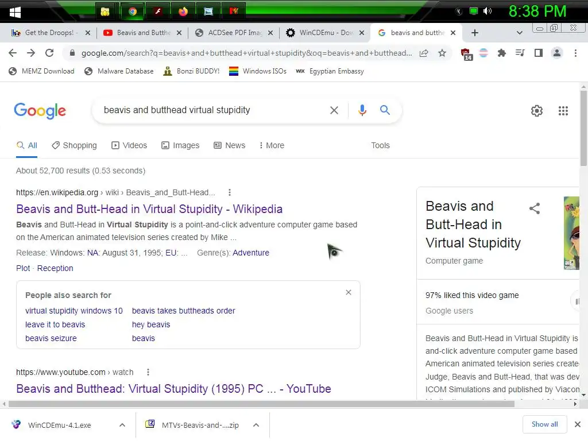Click the vertical page scrollbar thumb
The image size is (588, 441).
[x=583, y=127]
